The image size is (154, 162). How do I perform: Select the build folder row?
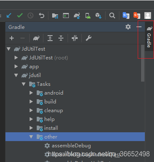tap(75, 102)
